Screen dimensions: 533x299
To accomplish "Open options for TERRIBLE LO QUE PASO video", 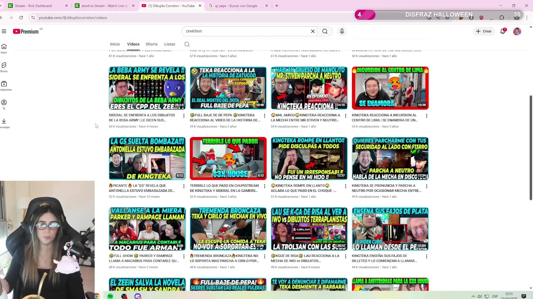I will click(x=264, y=186).
